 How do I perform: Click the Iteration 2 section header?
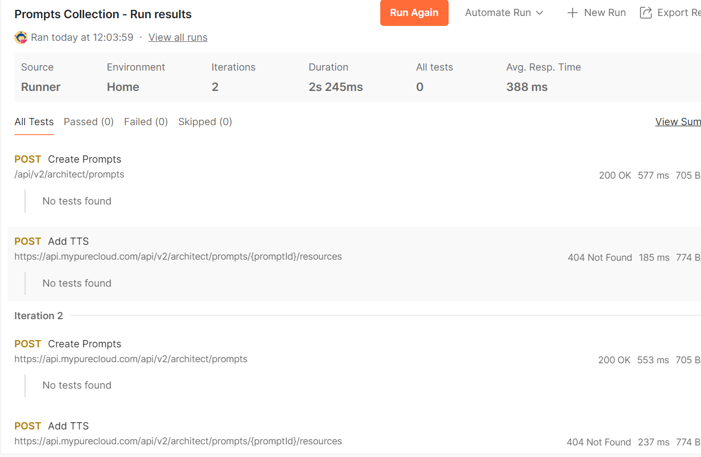(39, 316)
